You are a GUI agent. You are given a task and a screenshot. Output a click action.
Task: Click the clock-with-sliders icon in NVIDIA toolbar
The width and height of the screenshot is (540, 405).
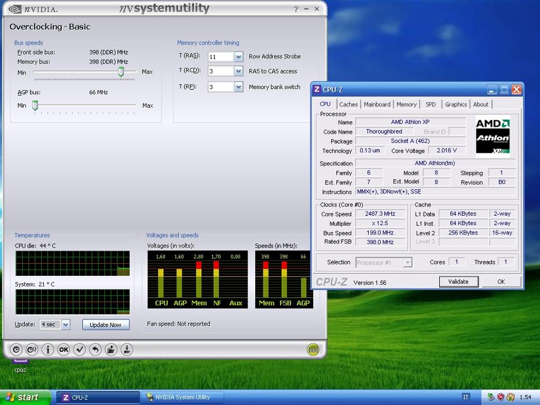tap(32, 350)
